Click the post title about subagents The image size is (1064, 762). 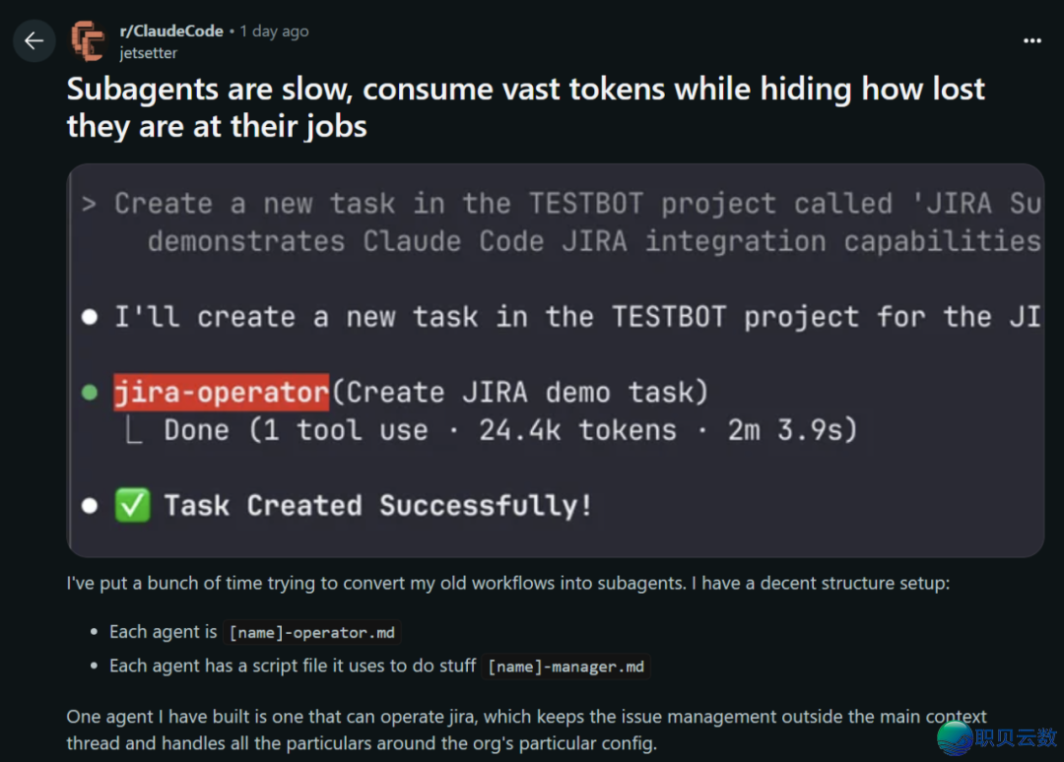(x=525, y=107)
